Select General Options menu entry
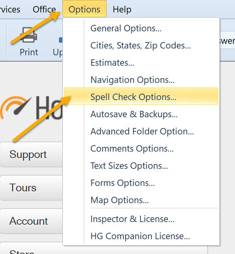Screen dimensions: 235x254 click(126, 28)
